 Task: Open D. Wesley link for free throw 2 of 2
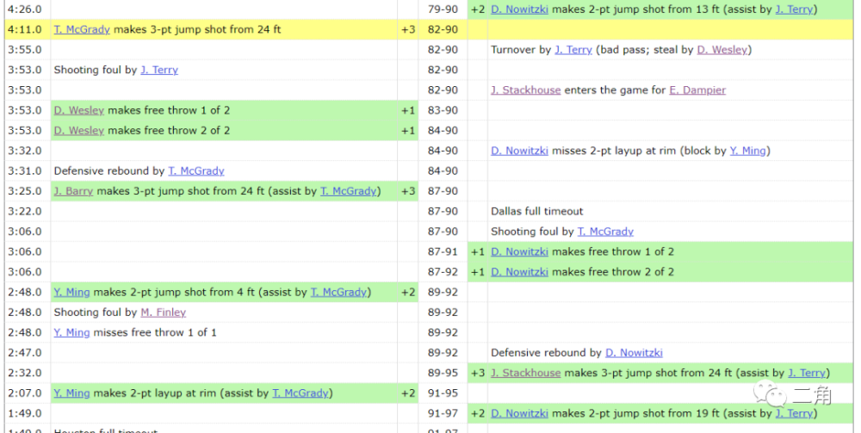pyautogui.click(x=79, y=131)
